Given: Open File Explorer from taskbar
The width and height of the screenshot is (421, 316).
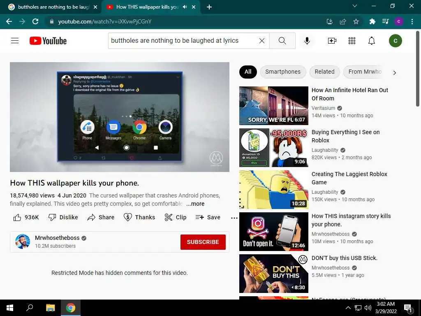Looking at the screenshot, I should pos(50,308).
